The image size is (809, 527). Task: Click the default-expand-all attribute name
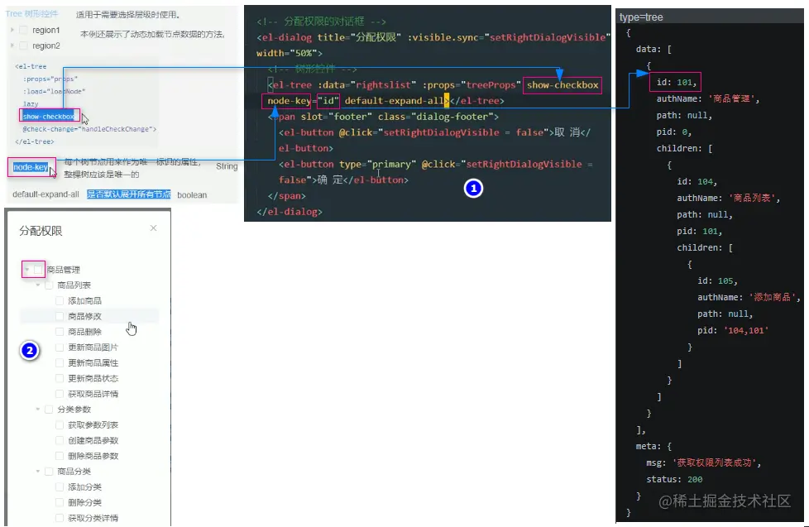46,194
